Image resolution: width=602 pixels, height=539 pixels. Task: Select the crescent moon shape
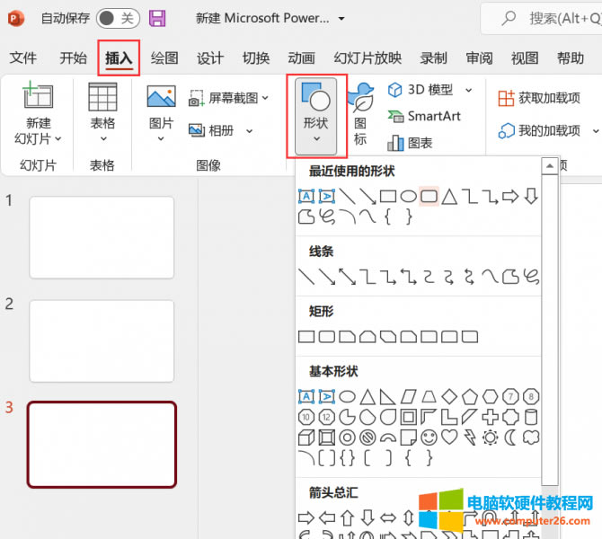(510, 437)
